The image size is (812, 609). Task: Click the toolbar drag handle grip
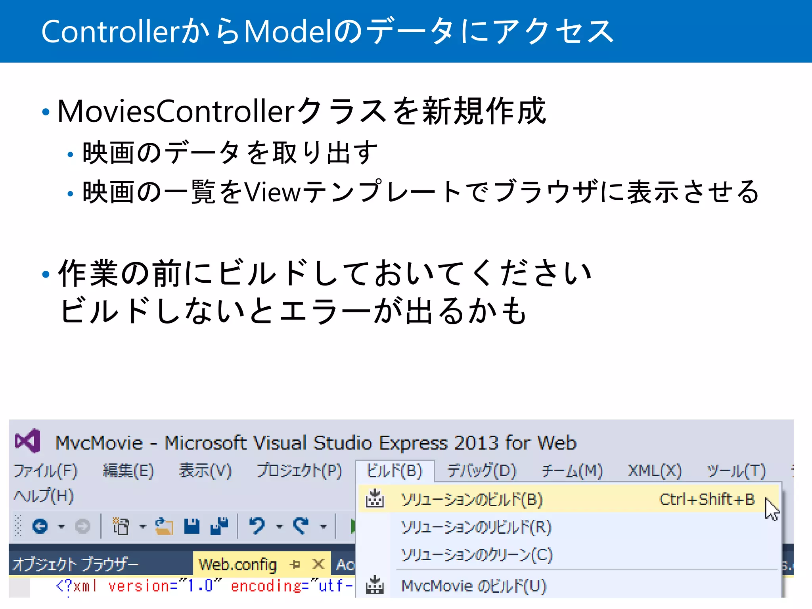(x=18, y=526)
